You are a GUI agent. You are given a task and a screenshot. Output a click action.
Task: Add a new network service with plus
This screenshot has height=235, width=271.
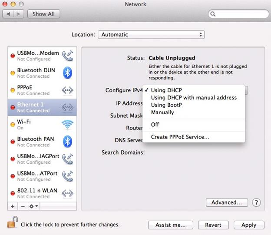pyautogui.click(x=12, y=206)
